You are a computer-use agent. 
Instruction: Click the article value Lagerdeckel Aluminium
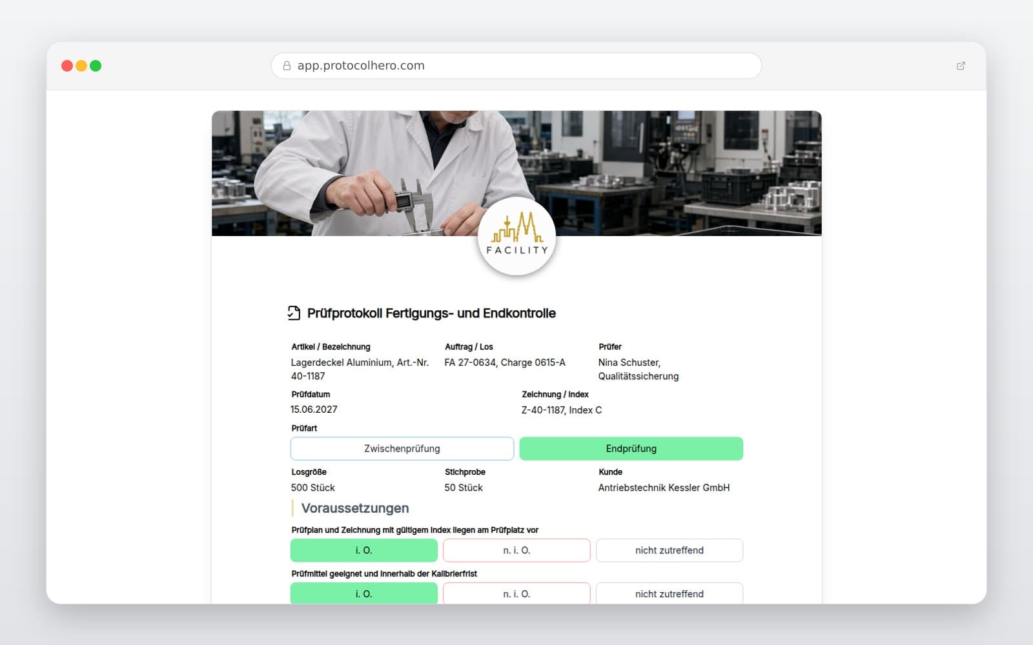tap(360, 370)
